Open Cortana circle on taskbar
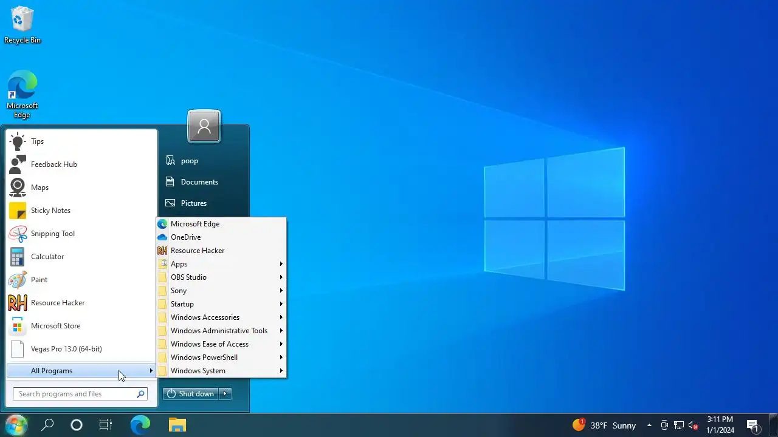The height and width of the screenshot is (437, 778). pos(77,425)
